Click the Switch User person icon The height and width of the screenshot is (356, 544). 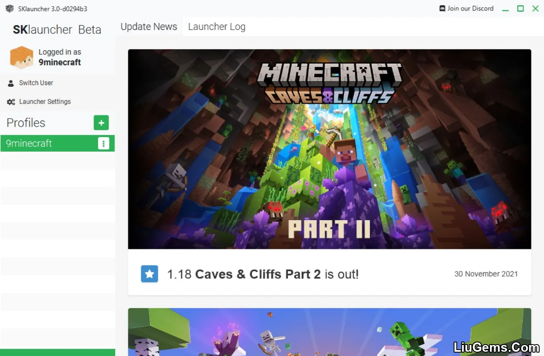point(11,83)
